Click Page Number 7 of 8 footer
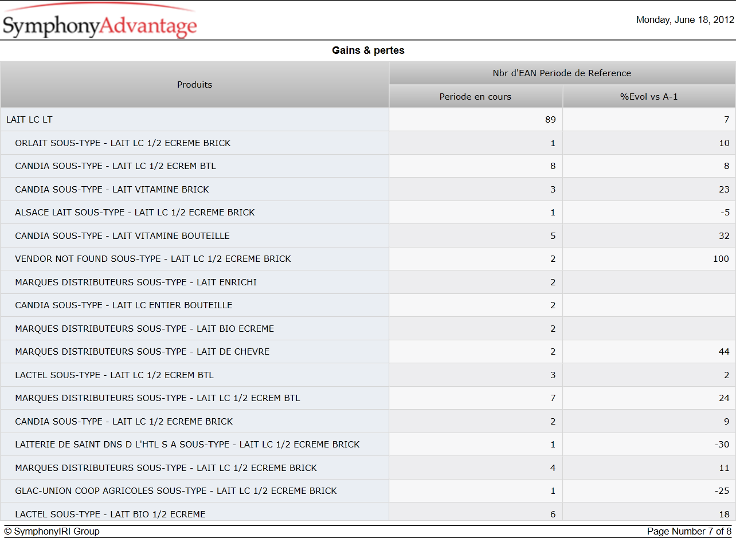This screenshot has height=542, width=736. tap(689, 532)
